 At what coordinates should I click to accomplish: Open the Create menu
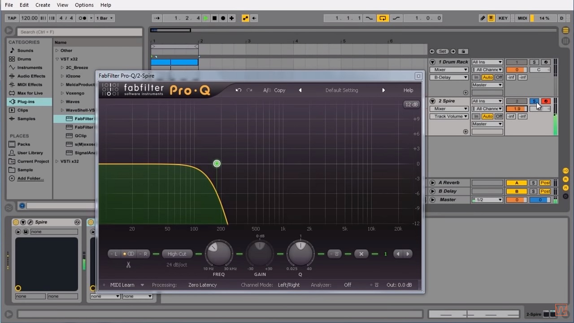click(x=43, y=5)
